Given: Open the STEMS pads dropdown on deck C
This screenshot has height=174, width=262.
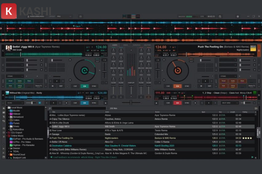Looking at the screenshot, I should [x=15, y=76].
